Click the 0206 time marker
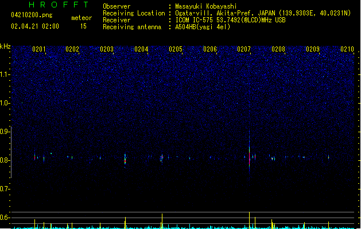This screenshot has width=361, height=229. tap(210, 49)
